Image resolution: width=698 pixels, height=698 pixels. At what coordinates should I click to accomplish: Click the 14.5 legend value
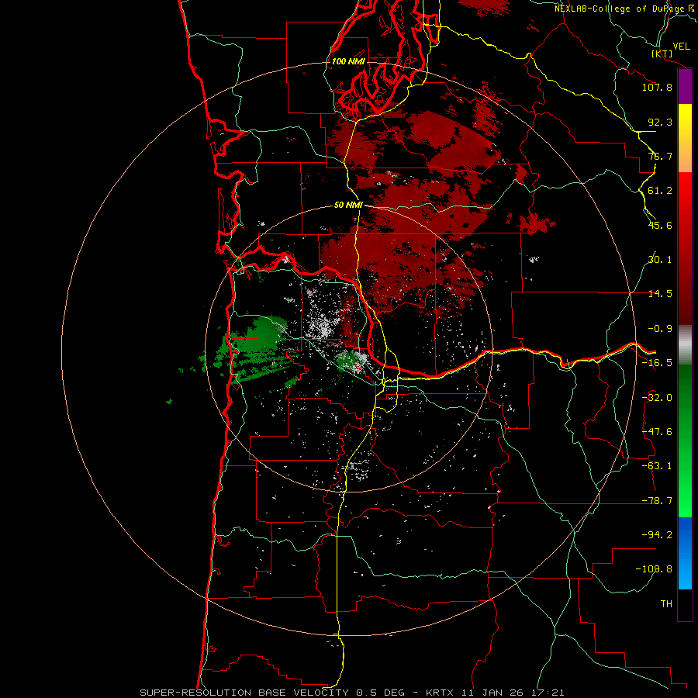pos(660,294)
